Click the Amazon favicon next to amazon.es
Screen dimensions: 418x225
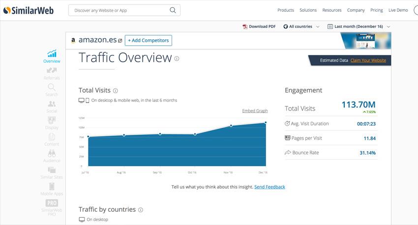[x=73, y=40]
